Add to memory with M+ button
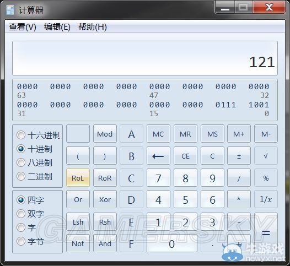The image size is (290, 266). click(x=239, y=134)
